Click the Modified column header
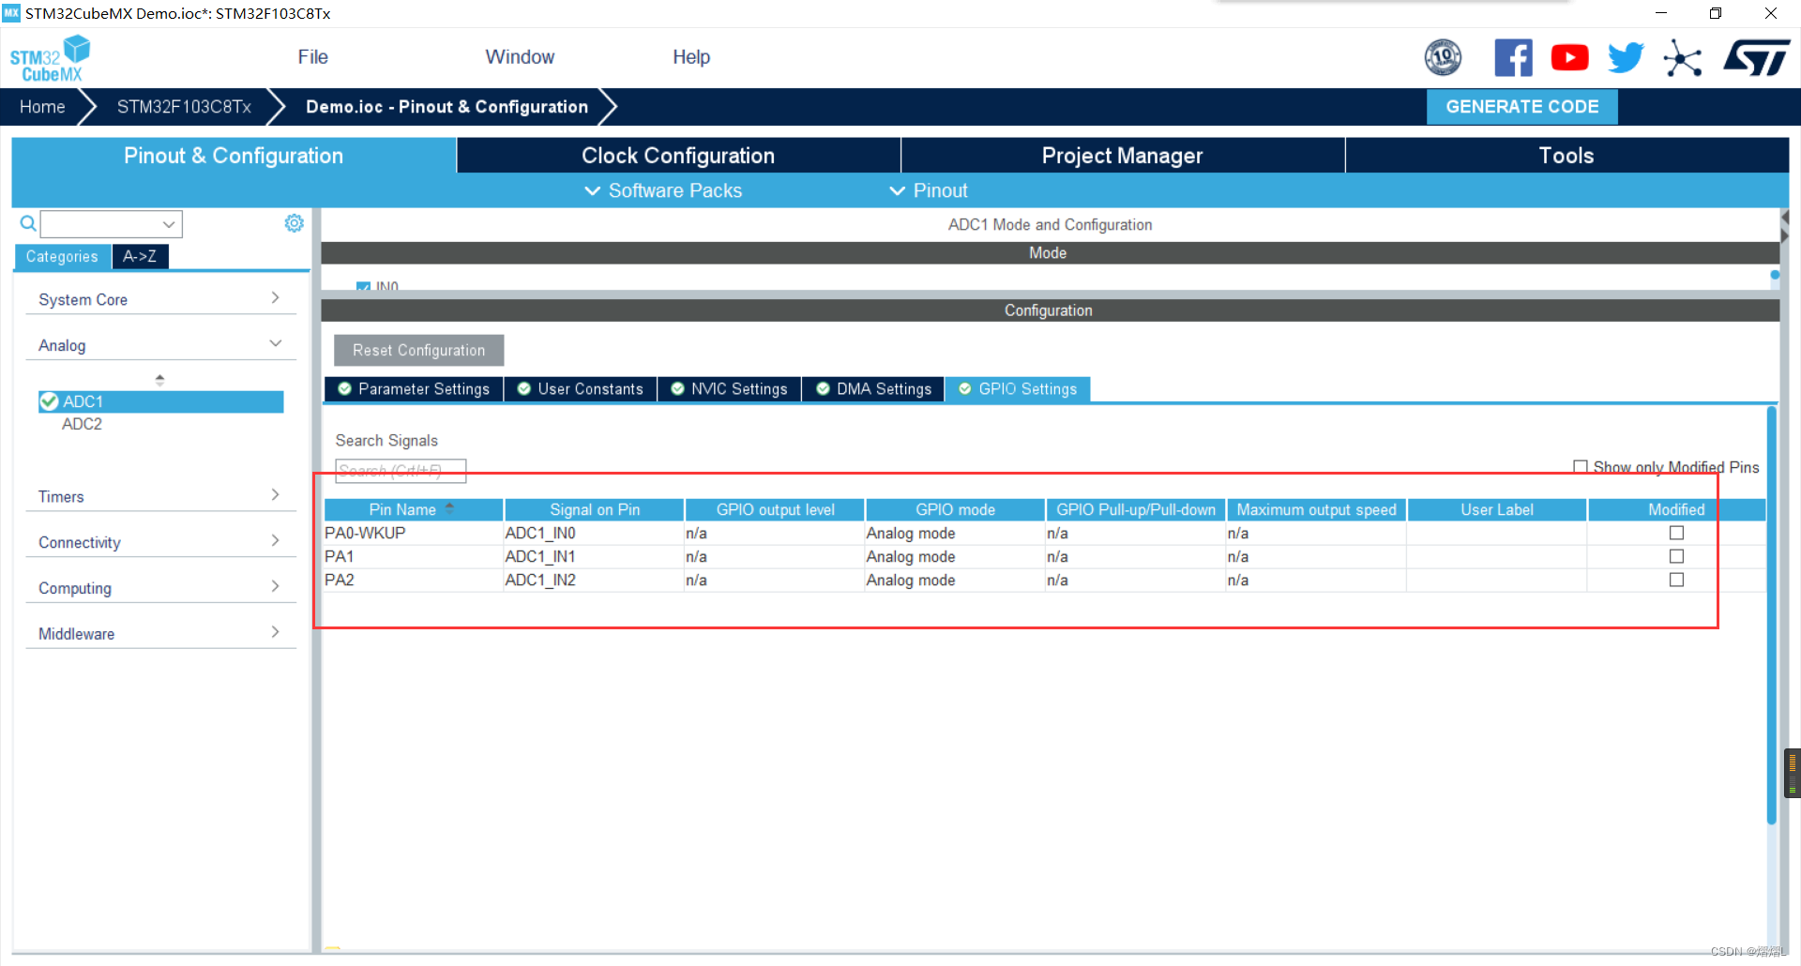This screenshot has height=966, width=1801. (x=1676, y=509)
